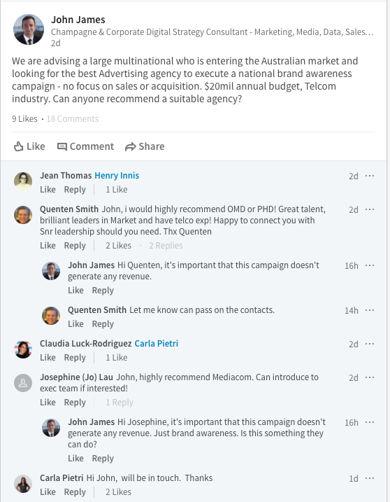Like John James's main post
390x502 pixels.
pos(29,146)
